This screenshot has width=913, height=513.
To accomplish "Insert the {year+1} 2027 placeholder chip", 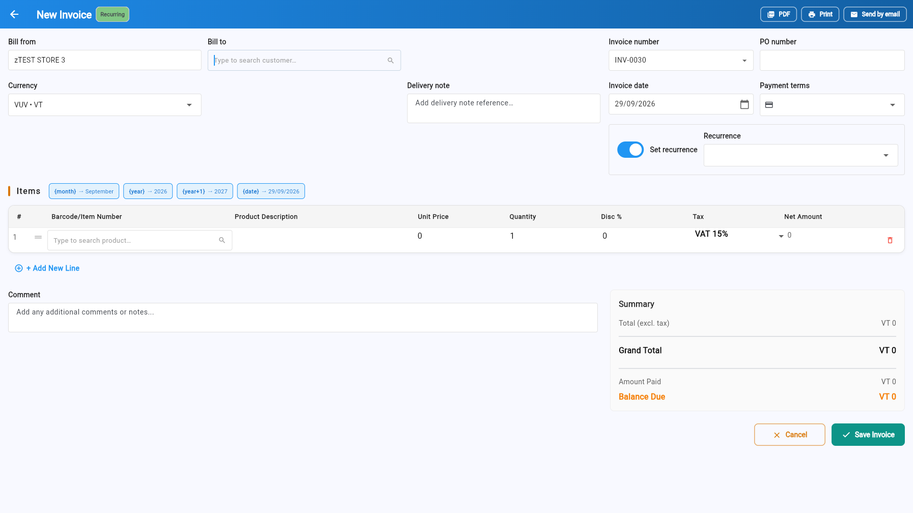I will click(205, 191).
